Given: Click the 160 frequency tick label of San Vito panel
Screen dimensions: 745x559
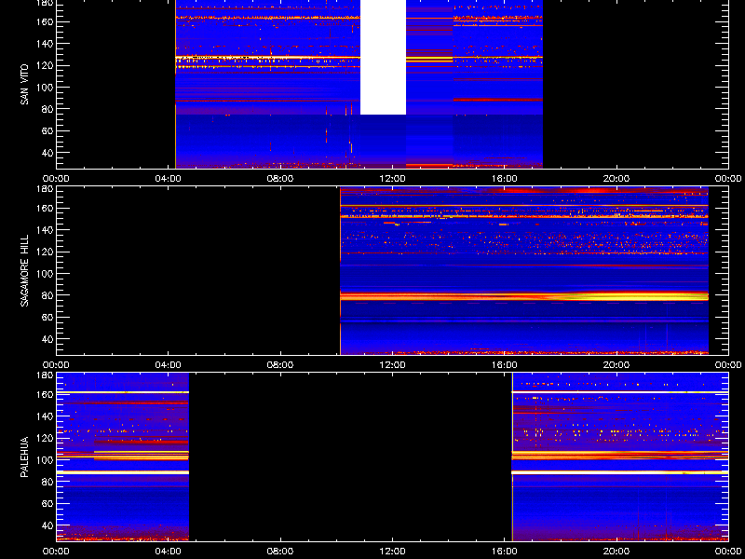Looking at the screenshot, I should 45,21.
